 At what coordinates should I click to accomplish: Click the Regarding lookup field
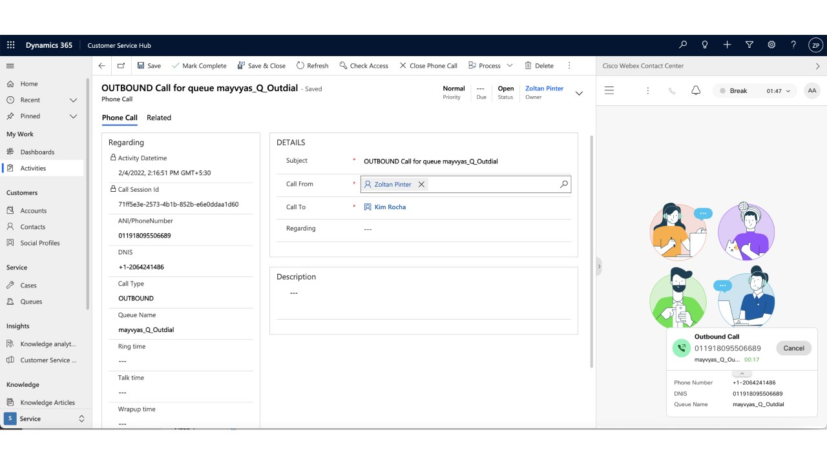pos(466,229)
